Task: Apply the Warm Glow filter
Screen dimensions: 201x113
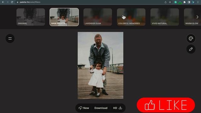Action: click(192, 17)
